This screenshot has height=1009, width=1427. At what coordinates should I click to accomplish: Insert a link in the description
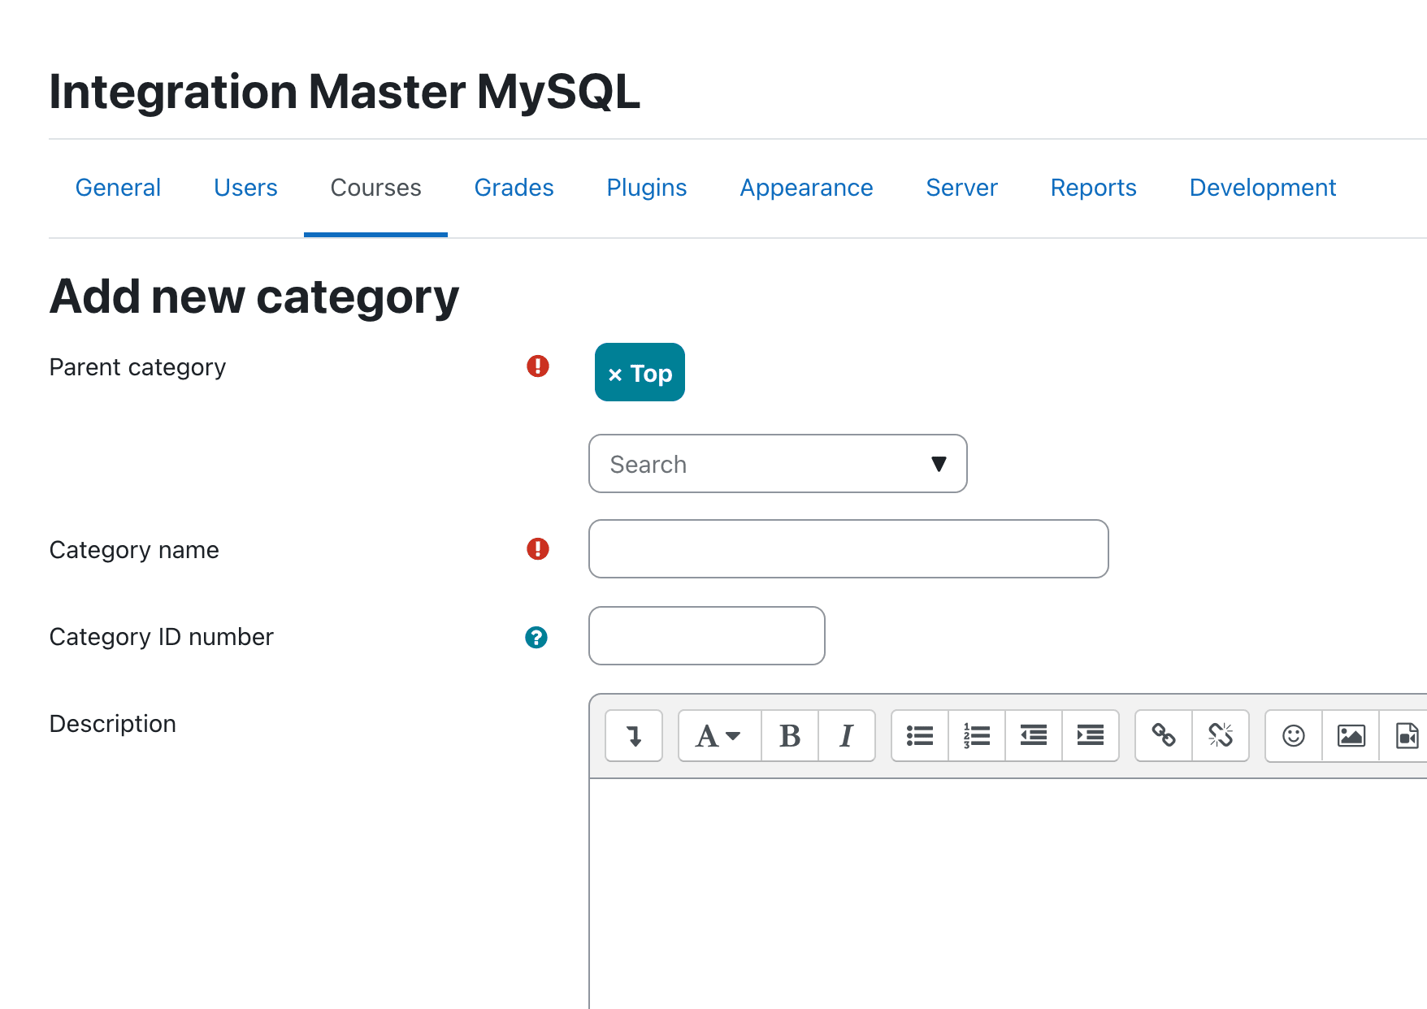pyautogui.click(x=1164, y=736)
